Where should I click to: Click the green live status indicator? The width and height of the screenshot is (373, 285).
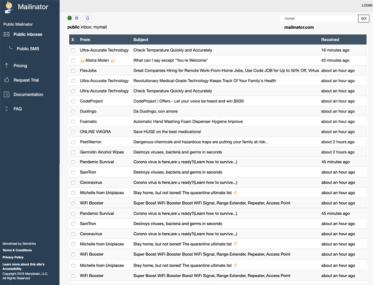(69, 18)
